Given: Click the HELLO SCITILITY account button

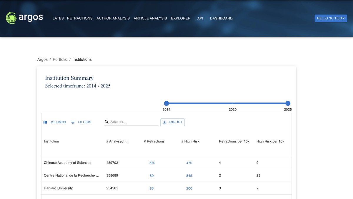Looking at the screenshot, I should tap(331, 18).
